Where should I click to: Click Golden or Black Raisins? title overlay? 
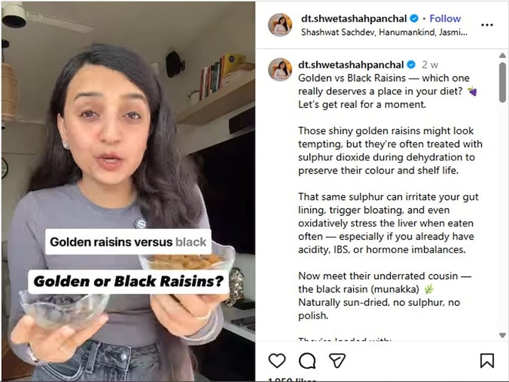click(x=129, y=282)
